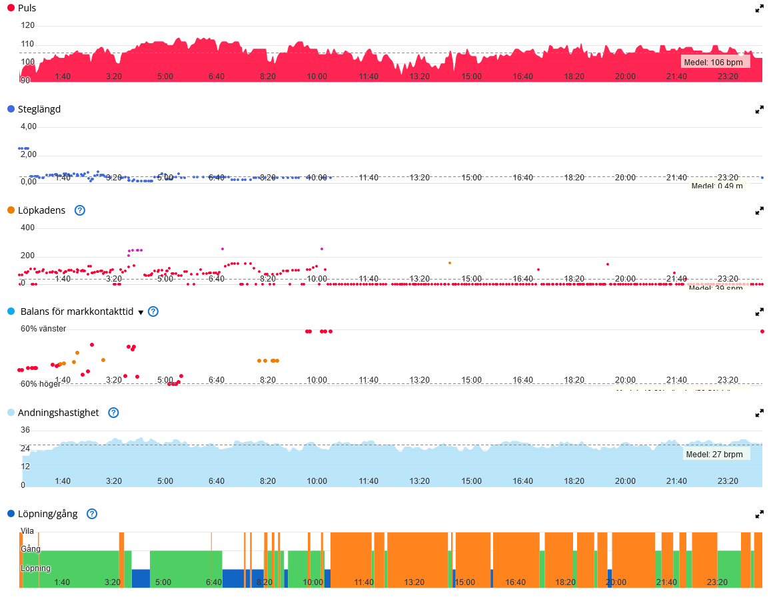Expand the Steglängd chart to fullscreen
This screenshot has width=771, height=599.
click(x=759, y=110)
